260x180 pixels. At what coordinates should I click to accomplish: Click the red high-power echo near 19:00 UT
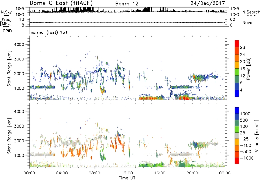[185, 98]
